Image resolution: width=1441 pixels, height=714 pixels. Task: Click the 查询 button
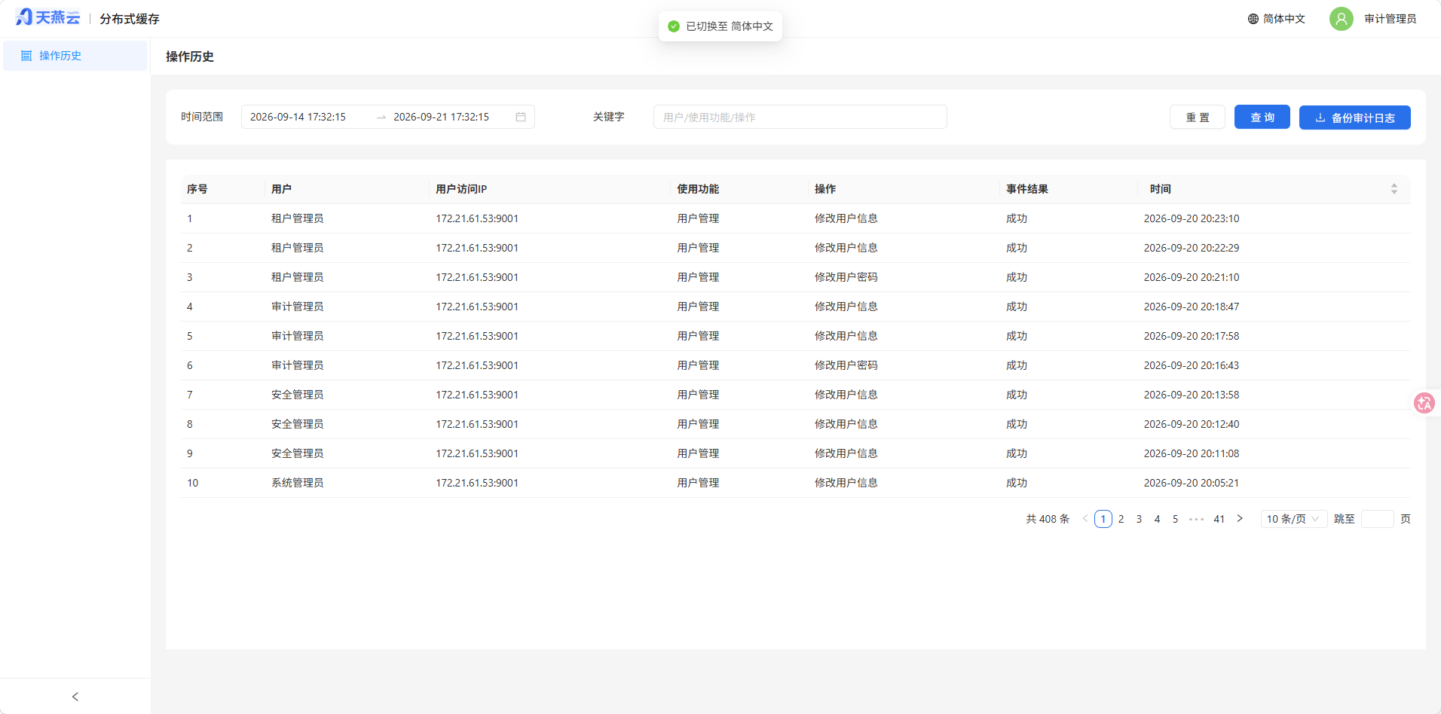(1262, 117)
